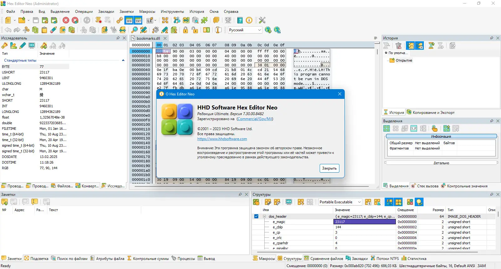Toggle the lightbulb button in Структуры toolbar

419,202
